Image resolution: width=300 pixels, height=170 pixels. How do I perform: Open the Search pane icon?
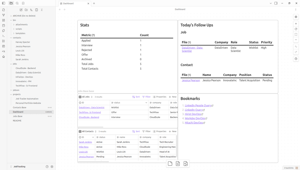pyautogui.click(x=17, y=3)
